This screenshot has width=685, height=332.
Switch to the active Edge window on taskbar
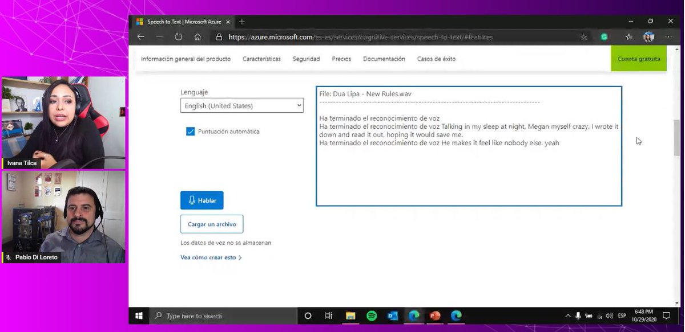(414, 315)
